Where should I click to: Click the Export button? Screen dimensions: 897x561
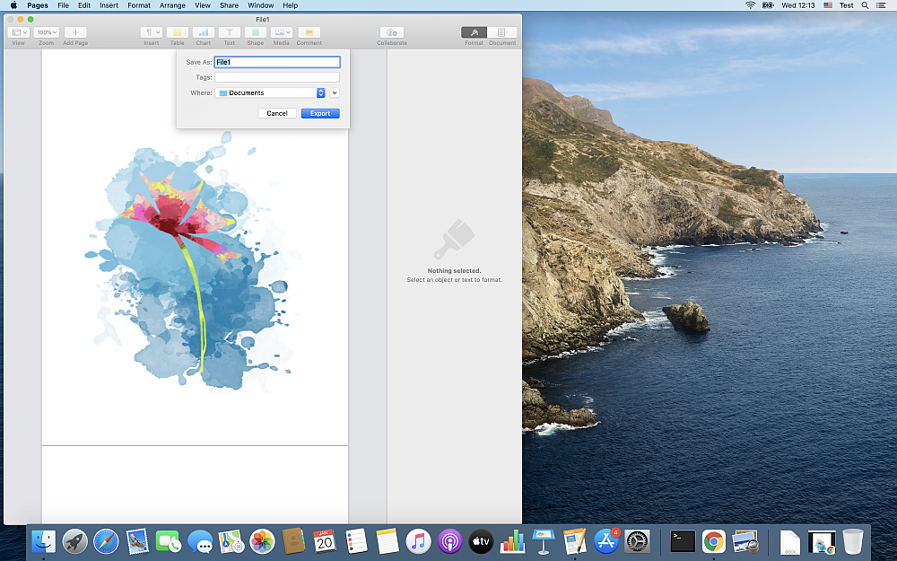pyautogui.click(x=320, y=113)
